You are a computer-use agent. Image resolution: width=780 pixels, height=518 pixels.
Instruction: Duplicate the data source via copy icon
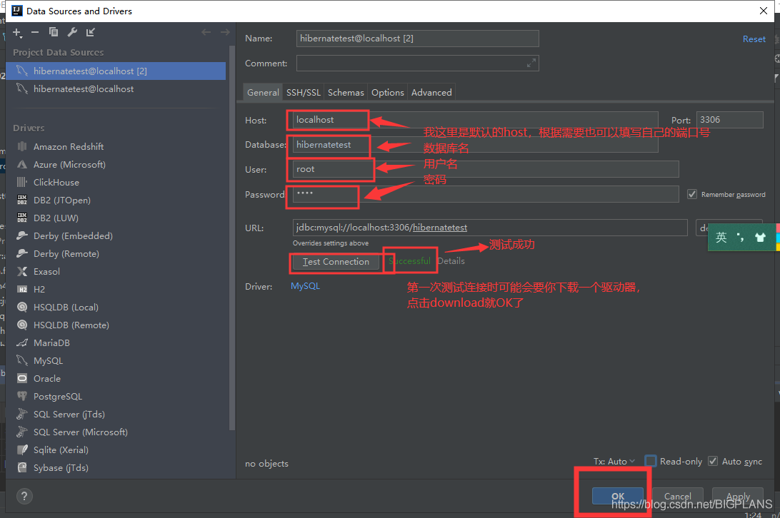54,32
